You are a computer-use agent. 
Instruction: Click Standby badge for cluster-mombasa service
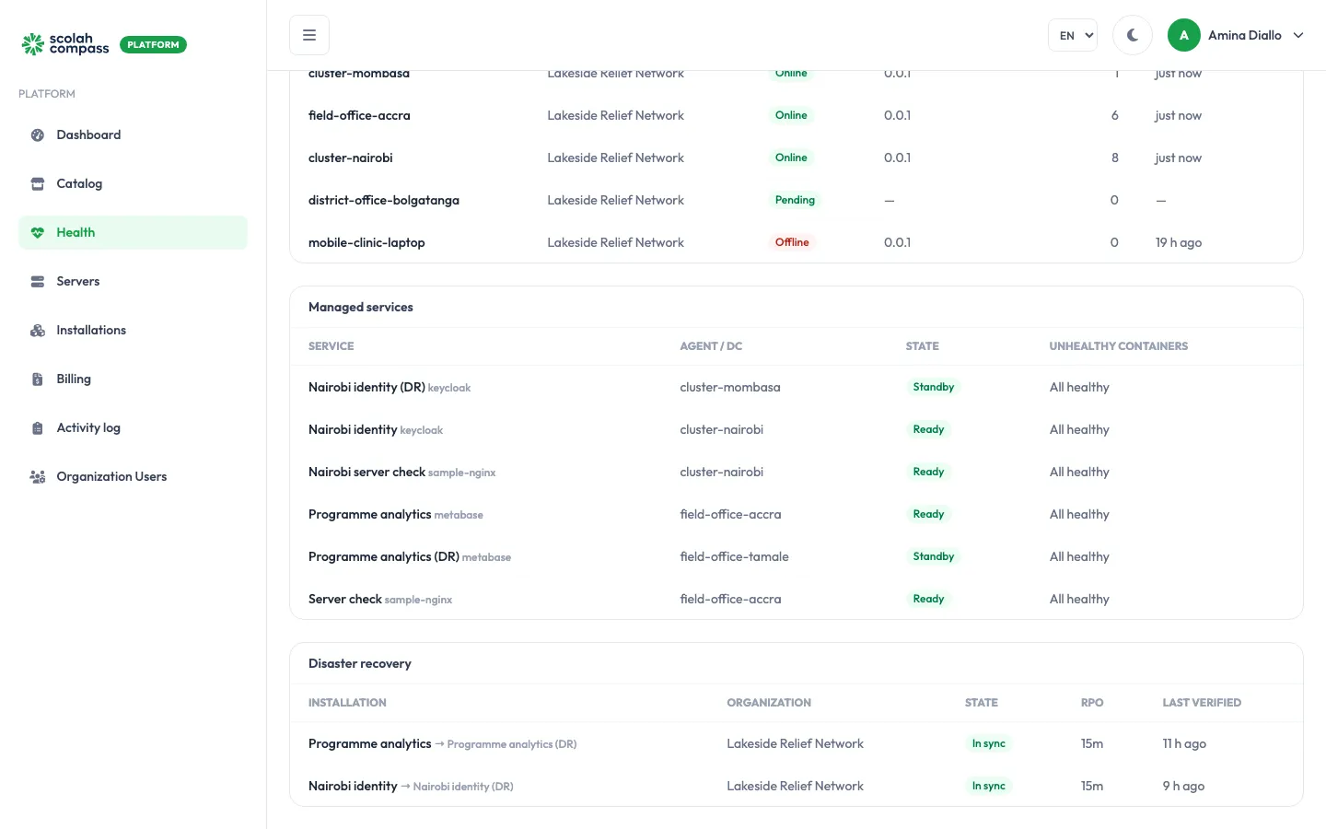[934, 387]
